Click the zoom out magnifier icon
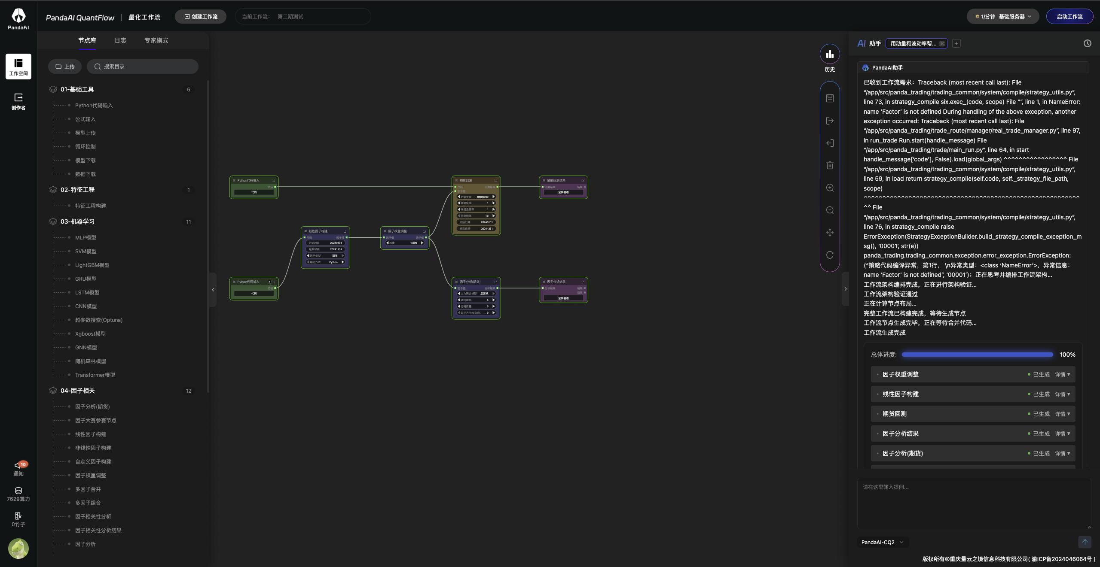 point(830,210)
